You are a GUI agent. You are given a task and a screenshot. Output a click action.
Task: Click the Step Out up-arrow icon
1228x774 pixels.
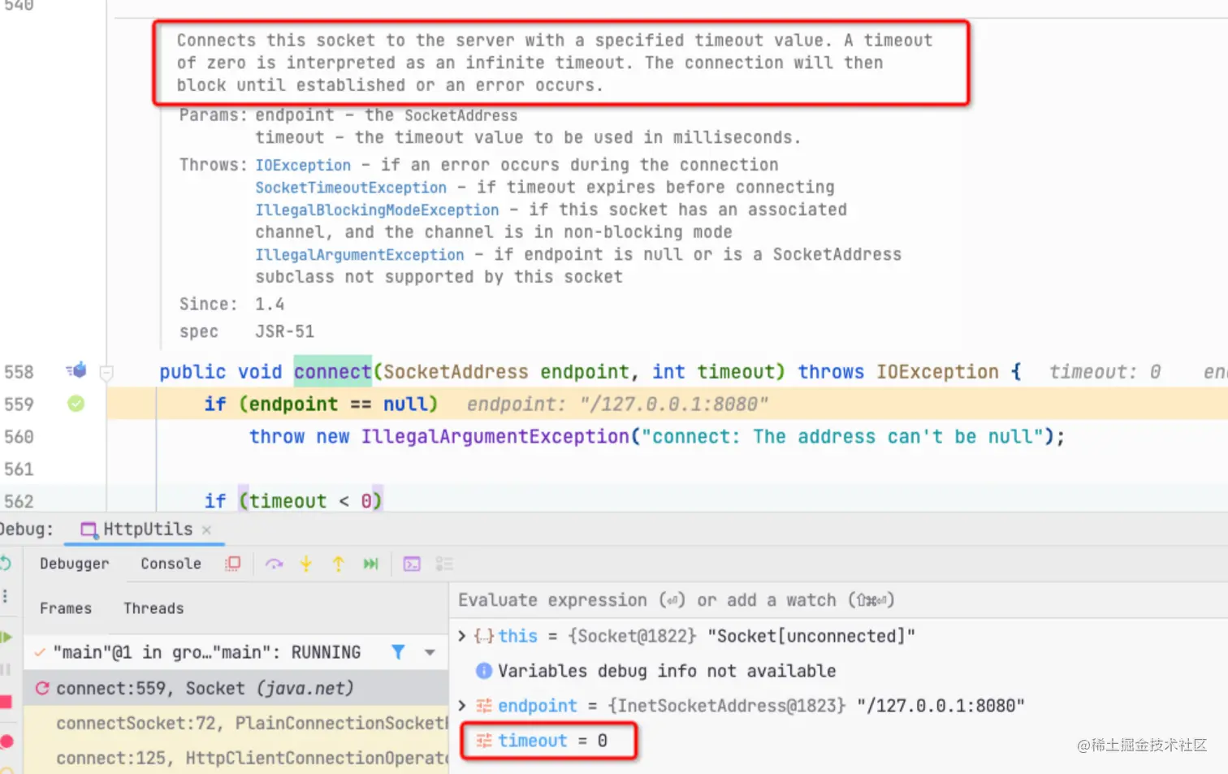pos(338,563)
